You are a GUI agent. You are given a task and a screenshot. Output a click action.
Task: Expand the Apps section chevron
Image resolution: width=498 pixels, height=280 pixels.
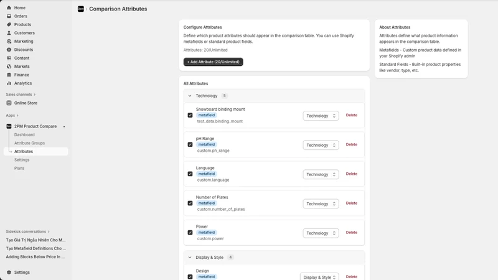click(x=17, y=116)
